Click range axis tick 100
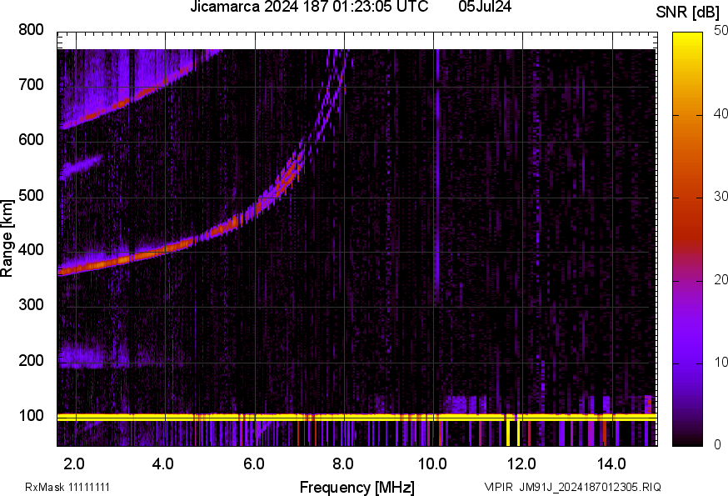This screenshot has width=728, height=496. [31, 415]
